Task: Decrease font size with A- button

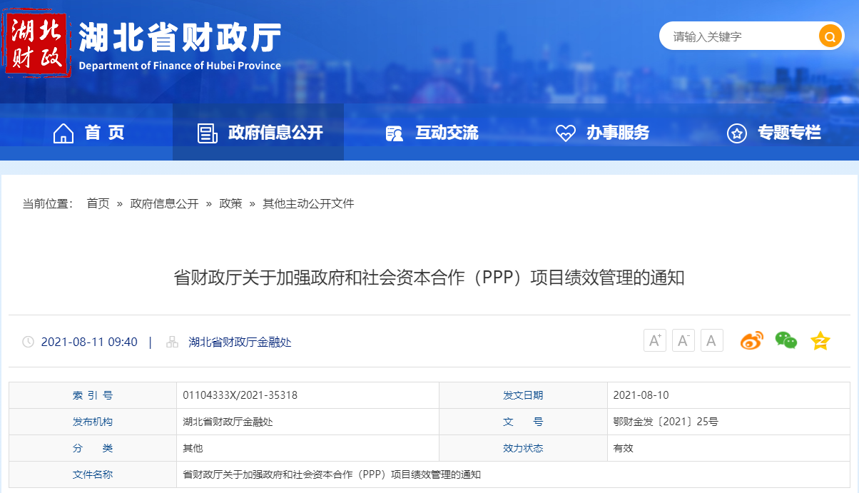Action: coord(683,341)
